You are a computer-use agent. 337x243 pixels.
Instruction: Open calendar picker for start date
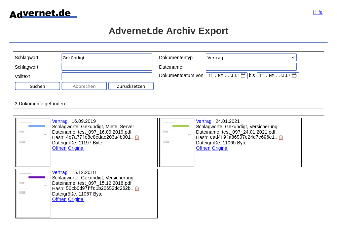pyautogui.click(x=243, y=76)
